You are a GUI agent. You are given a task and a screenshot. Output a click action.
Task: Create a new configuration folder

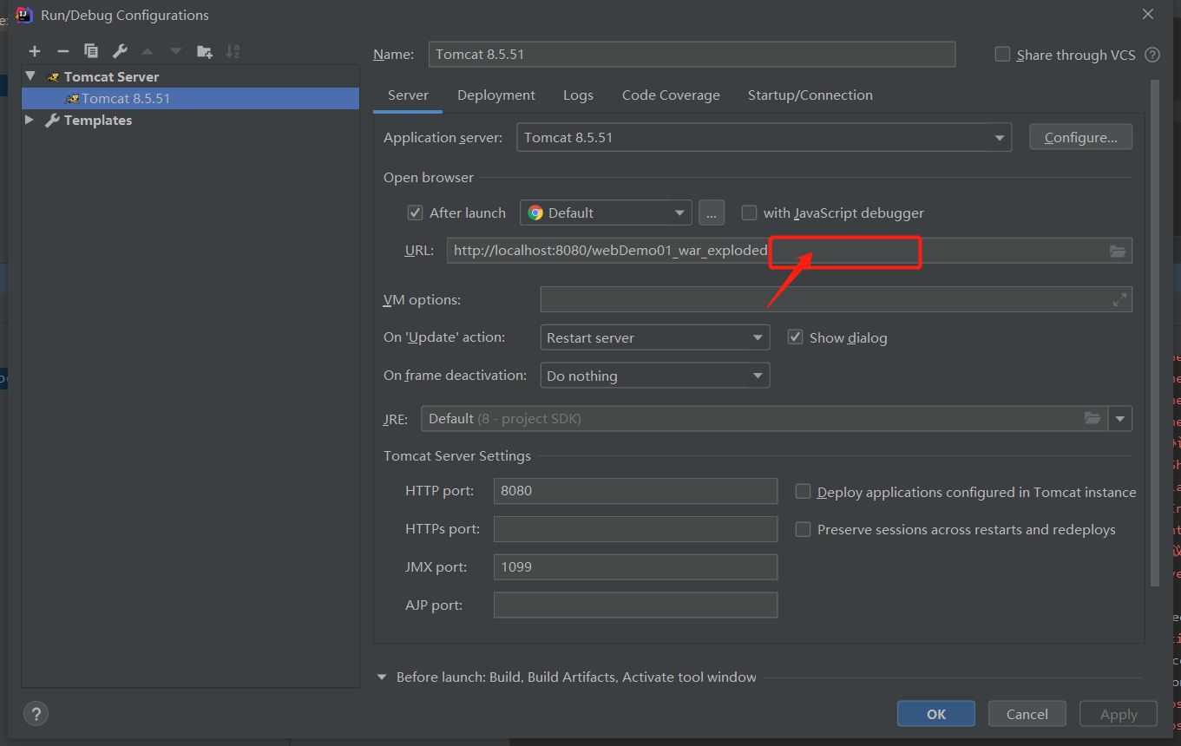pyautogui.click(x=205, y=51)
